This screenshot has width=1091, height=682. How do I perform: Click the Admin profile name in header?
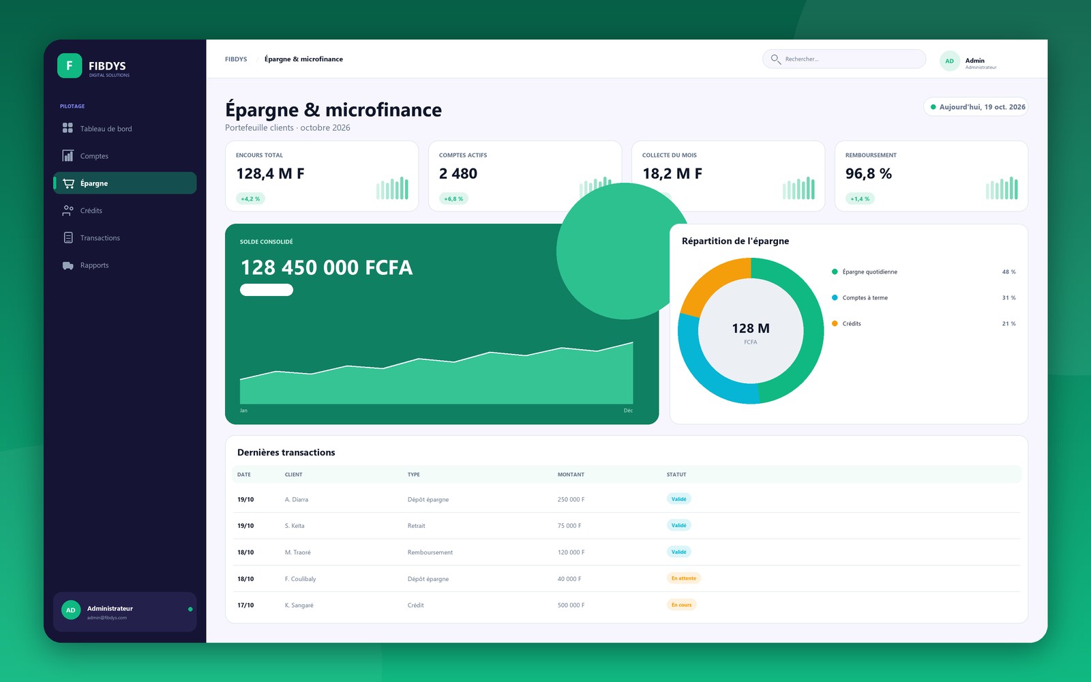[x=974, y=60]
